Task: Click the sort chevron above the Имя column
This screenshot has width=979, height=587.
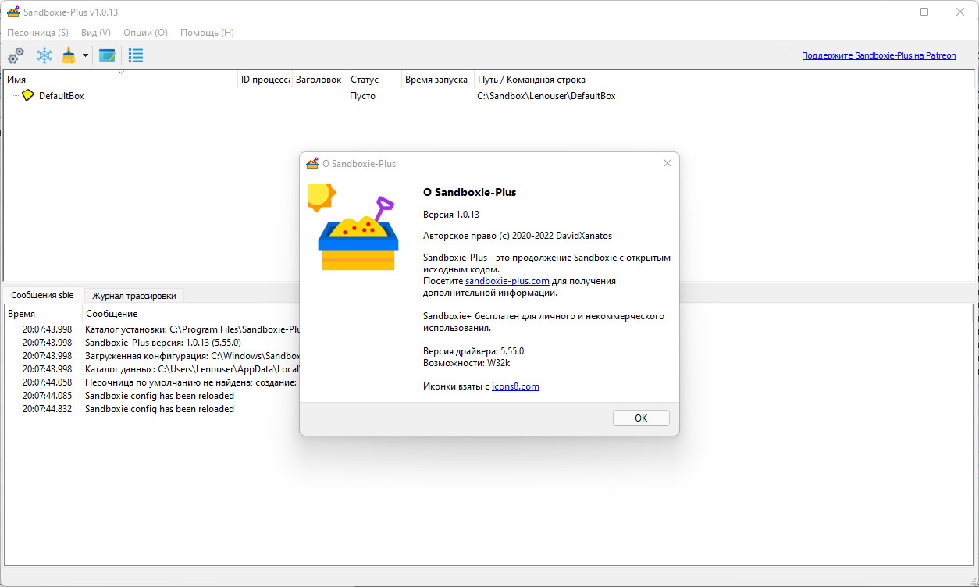Action: pyautogui.click(x=121, y=73)
